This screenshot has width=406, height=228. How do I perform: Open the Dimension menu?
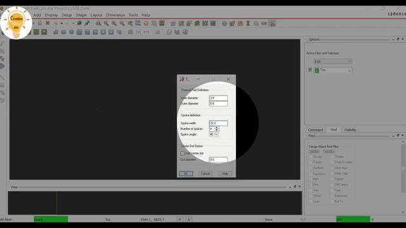coord(115,15)
